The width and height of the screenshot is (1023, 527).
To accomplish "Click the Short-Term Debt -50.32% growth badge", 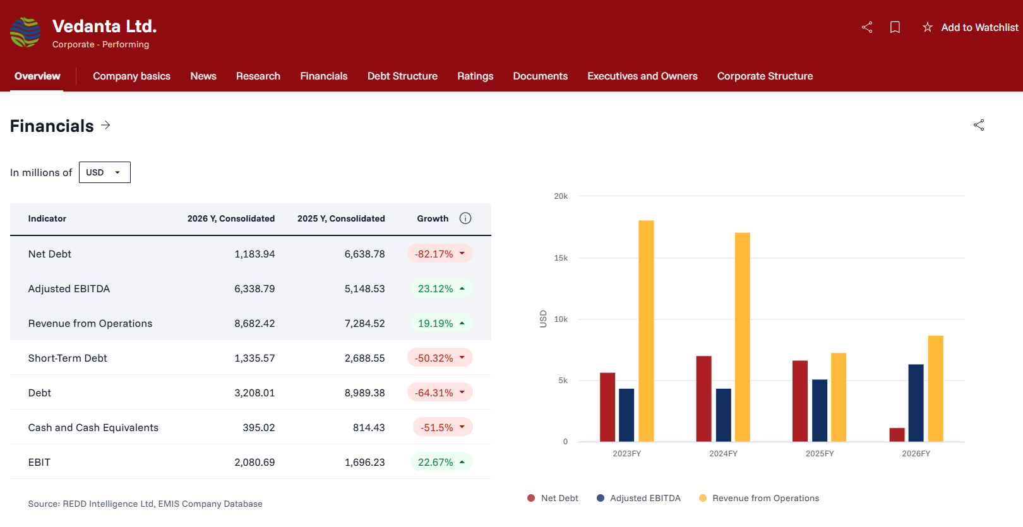I will pyautogui.click(x=440, y=358).
